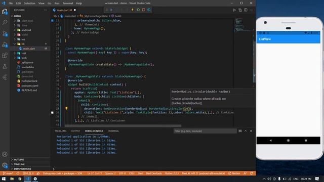Viewport: 324px width, 182px height.
Task: Collapse the lib folder
Action: [15, 44]
